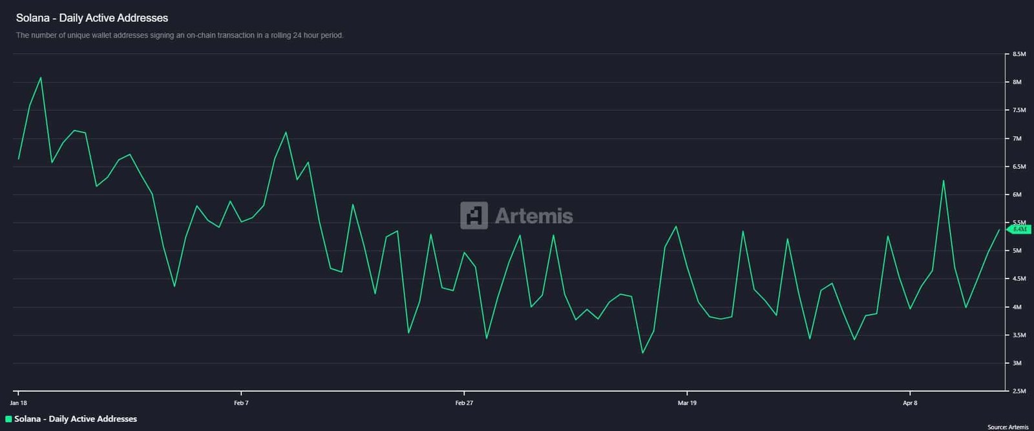Click the April spike peak above 6M

pyautogui.click(x=944, y=180)
